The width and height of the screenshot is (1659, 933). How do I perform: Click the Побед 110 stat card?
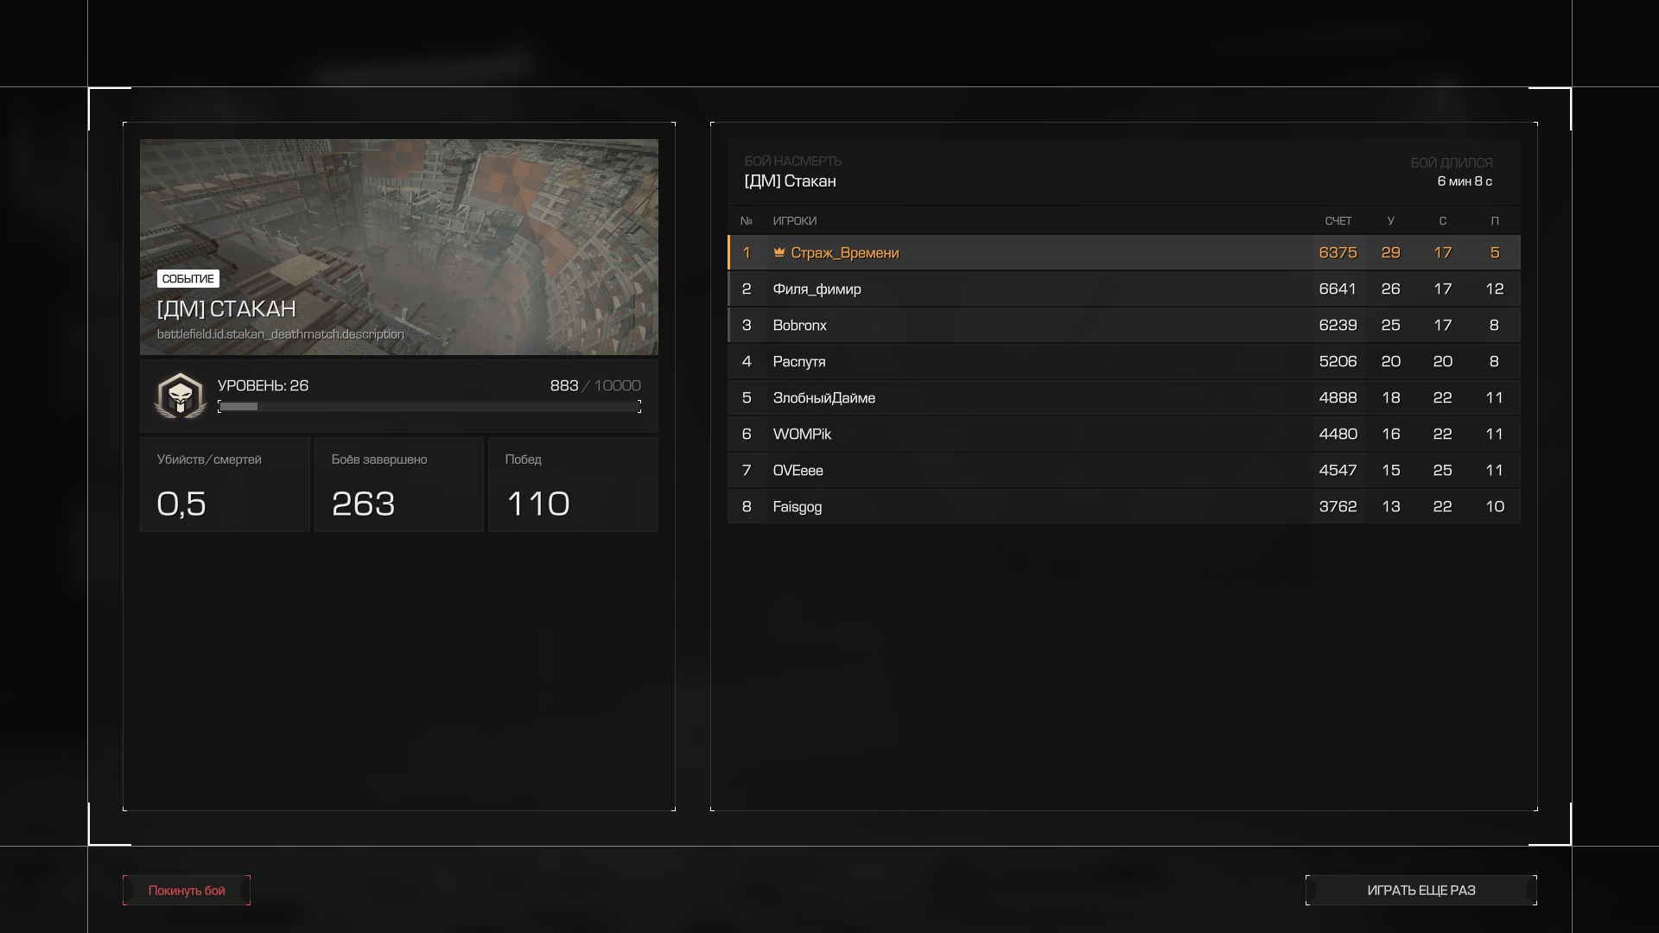(573, 485)
